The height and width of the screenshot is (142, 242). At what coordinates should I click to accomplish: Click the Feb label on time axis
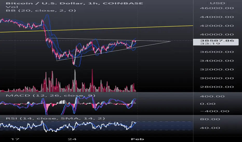[137, 139]
